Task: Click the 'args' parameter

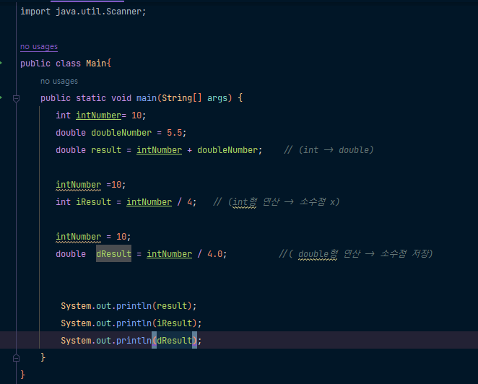Action: point(217,98)
